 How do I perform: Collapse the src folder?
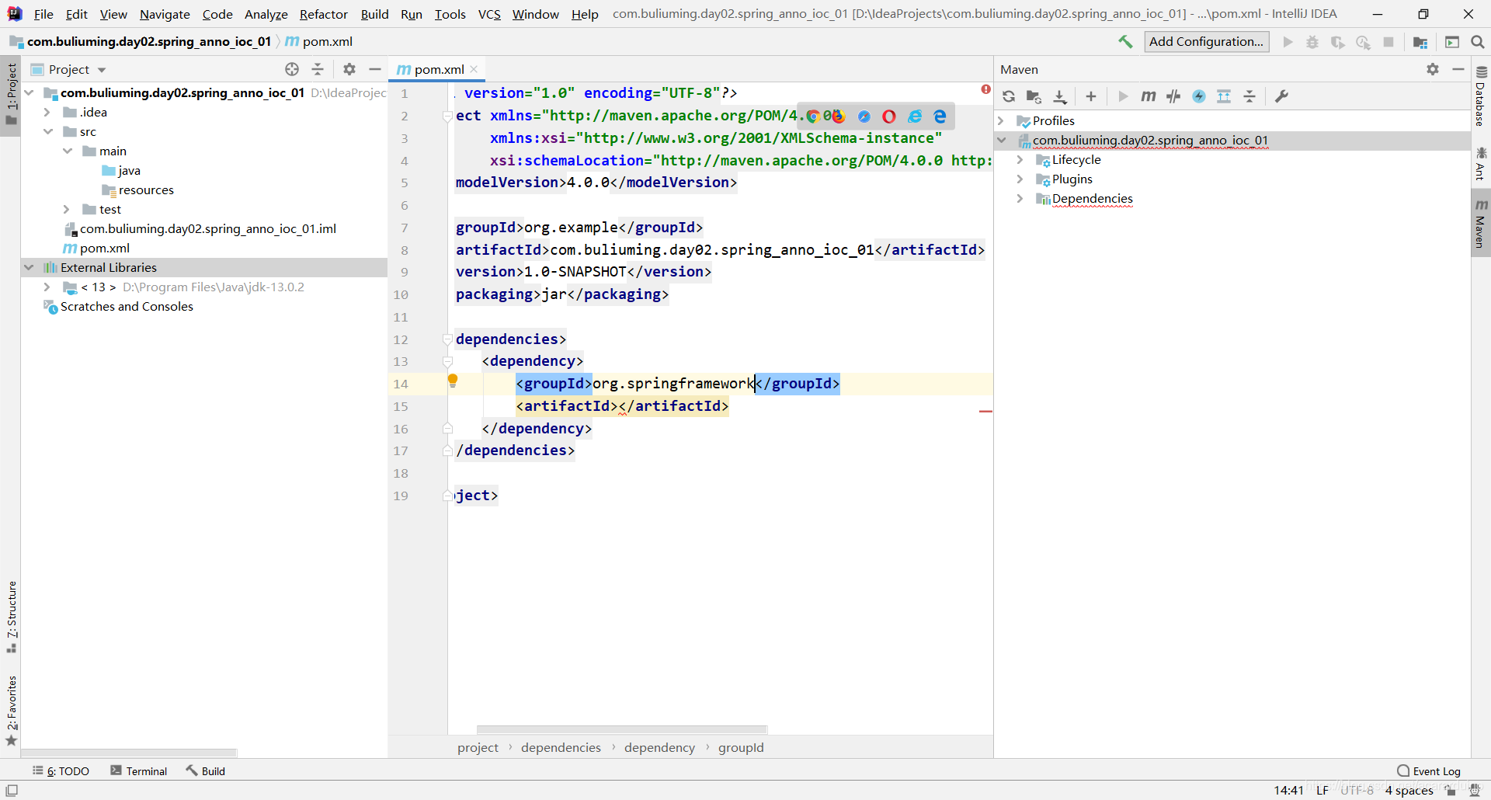click(47, 131)
